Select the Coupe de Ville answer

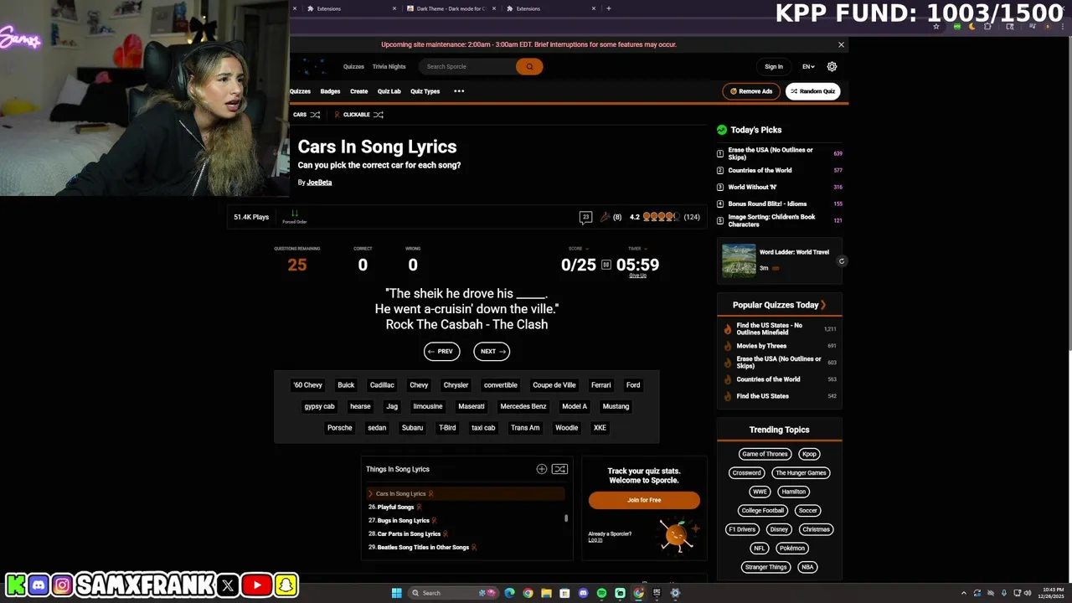point(554,385)
